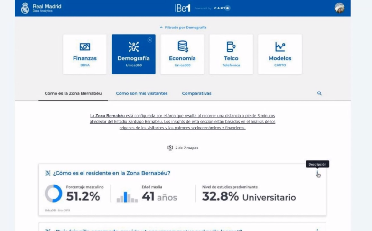Click the masculine percentage donut chart

click(x=53, y=194)
